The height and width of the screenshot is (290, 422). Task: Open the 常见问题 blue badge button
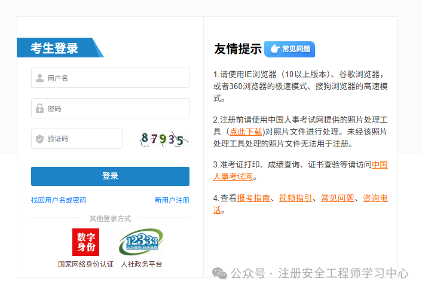(x=289, y=49)
